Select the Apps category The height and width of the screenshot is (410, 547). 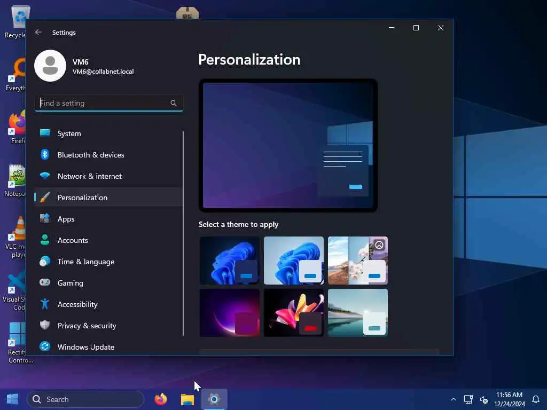pos(108,218)
